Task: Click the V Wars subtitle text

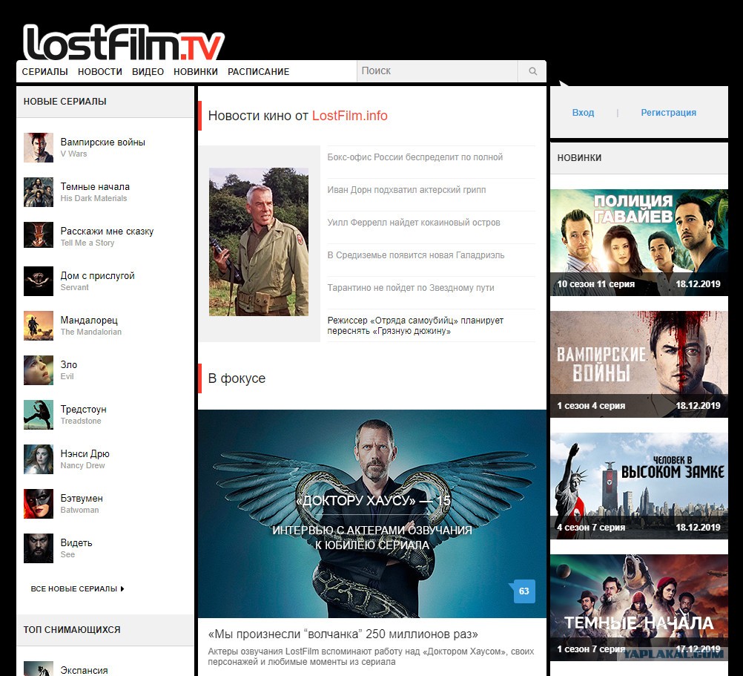Action: coord(74,154)
